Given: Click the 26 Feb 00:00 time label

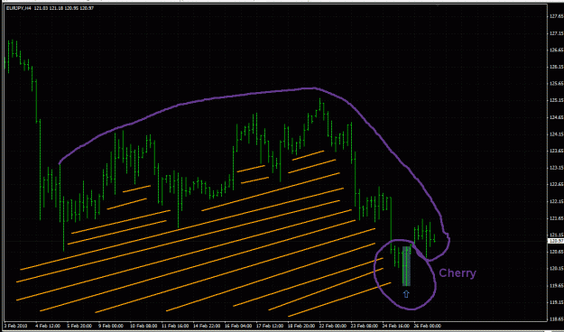Looking at the screenshot, I should click(428, 326).
